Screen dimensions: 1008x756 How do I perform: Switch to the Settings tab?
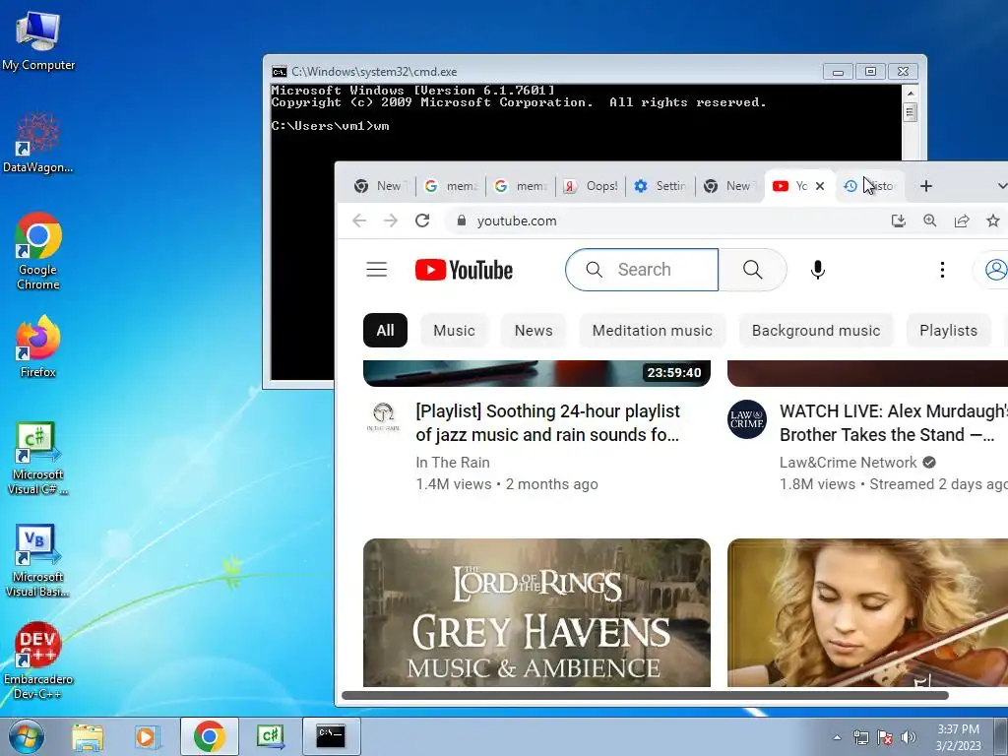tap(660, 186)
